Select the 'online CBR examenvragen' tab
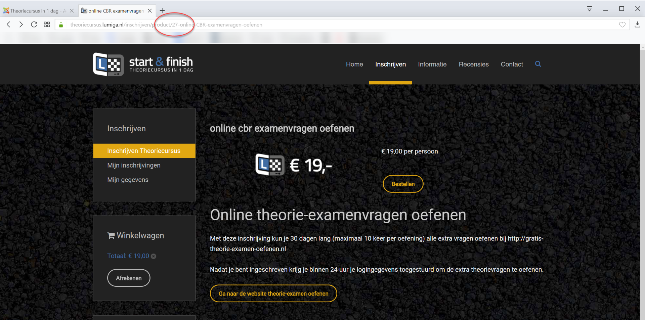Image resolution: width=645 pixels, height=320 pixels. 117,11
